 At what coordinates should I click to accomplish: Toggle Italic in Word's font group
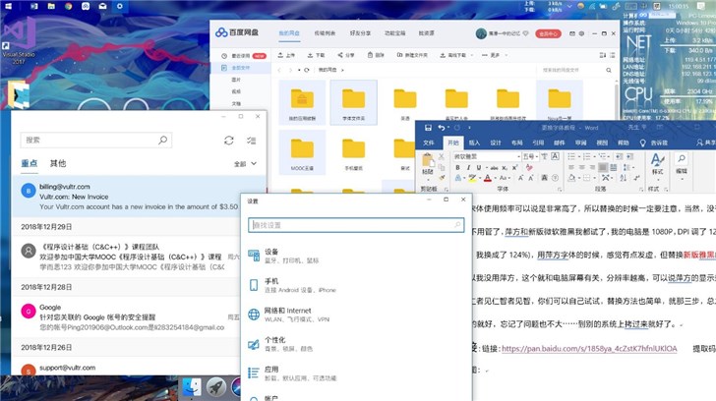pyautogui.click(x=468, y=167)
